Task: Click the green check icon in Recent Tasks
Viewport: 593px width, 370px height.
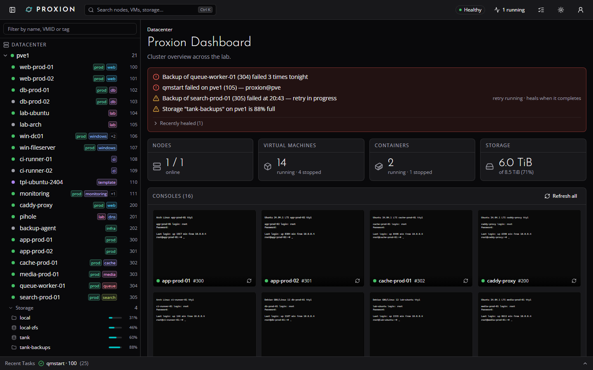Action: 41,363
